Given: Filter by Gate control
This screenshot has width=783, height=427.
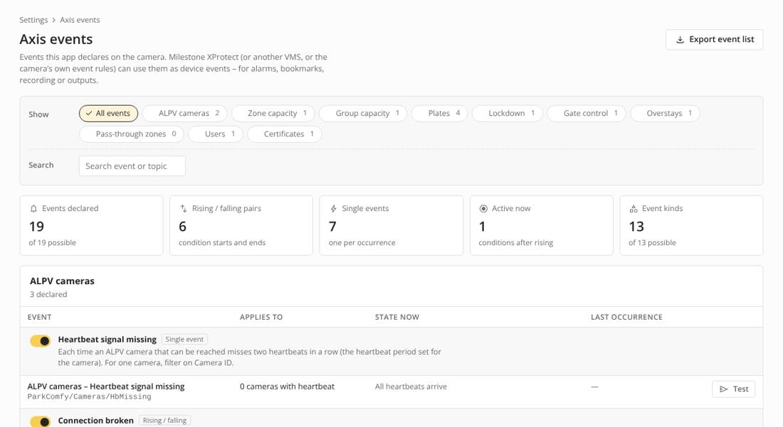Looking at the screenshot, I should pos(587,114).
